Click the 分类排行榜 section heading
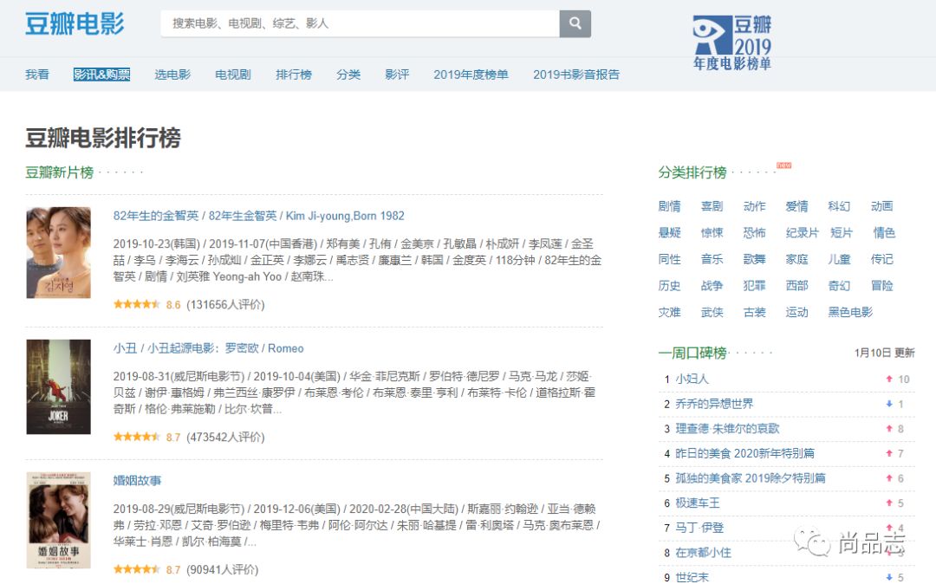936x584 pixels. click(692, 173)
